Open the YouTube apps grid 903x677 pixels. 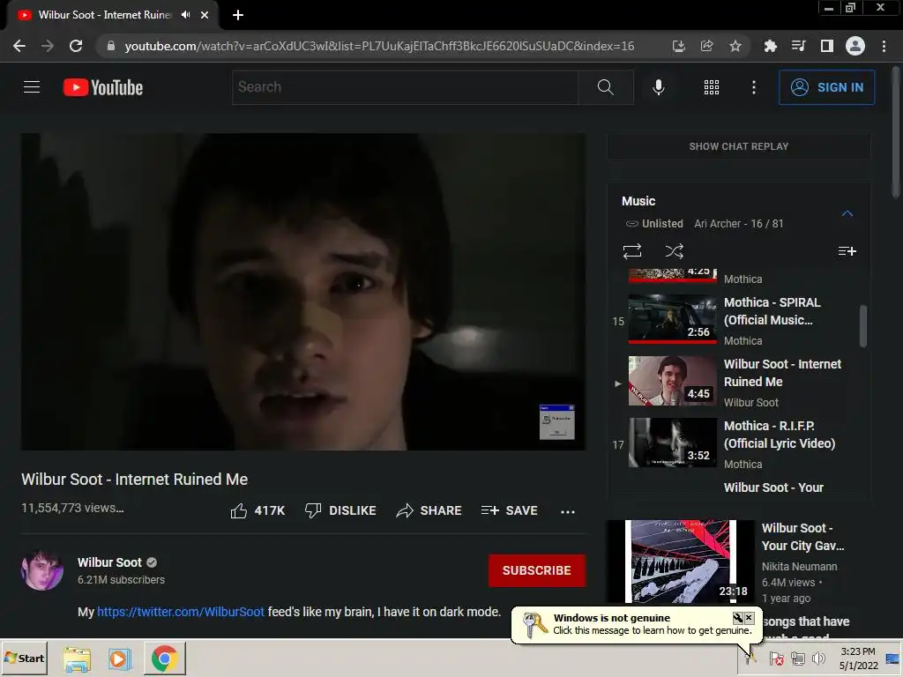tap(712, 87)
